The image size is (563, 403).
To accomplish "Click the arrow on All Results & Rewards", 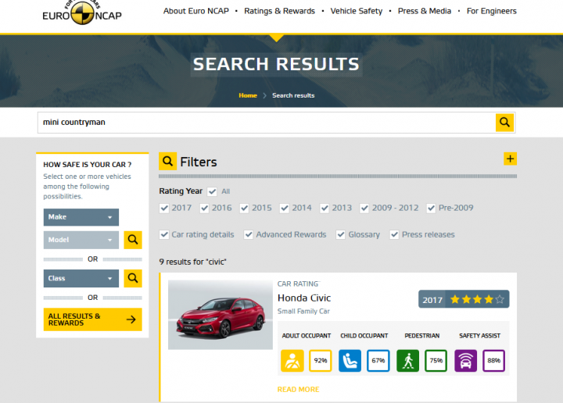I will 131,319.
